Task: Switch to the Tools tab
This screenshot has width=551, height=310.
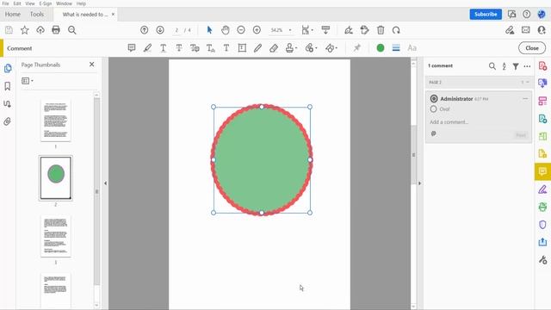Action: tap(37, 15)
